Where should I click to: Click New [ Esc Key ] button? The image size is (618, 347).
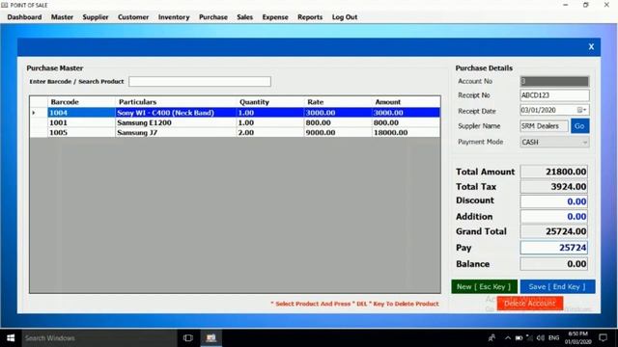click(x=484, y=287)
